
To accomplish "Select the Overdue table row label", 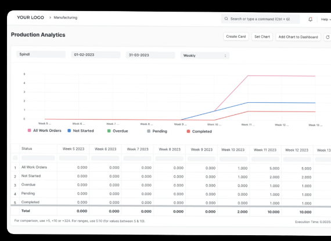I will pyautogui.click(x=28, y=185).
